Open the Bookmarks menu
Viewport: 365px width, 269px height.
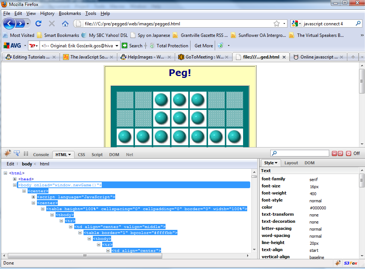(x=70, y=13)
